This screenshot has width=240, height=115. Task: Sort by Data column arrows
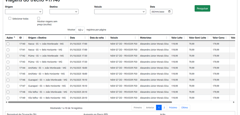[x=85, y=38]
